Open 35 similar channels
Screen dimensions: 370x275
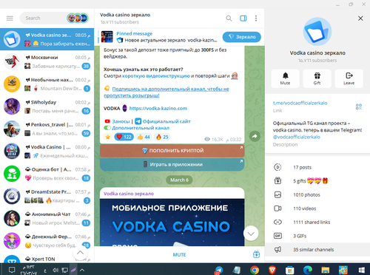(317, 250)
